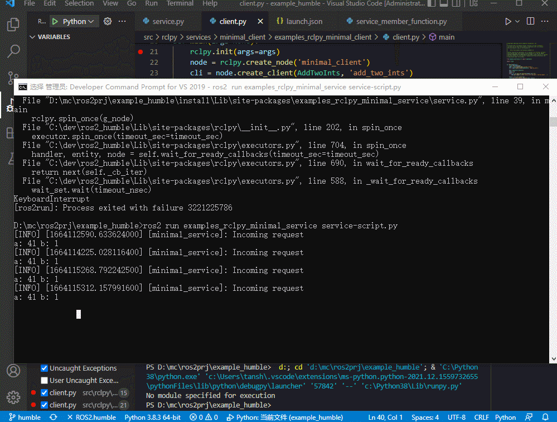557x422 pixels.
Task: Click errors and warnings count in status bar
Action: [204, 417]
